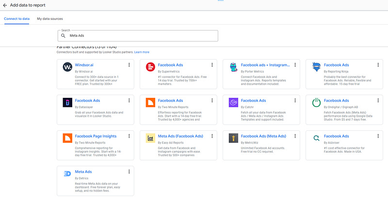The width and height of the screenshot is (388, 201).
Task: Click the Porter Metrics mascot icon
Action: (x=233, y=67)
